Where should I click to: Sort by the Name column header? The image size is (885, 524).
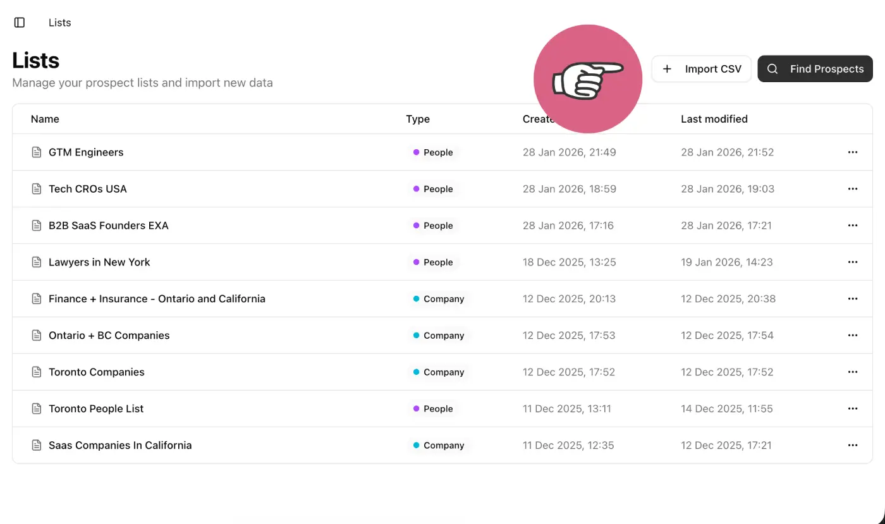pyautogui.click(x=45, y=119)
